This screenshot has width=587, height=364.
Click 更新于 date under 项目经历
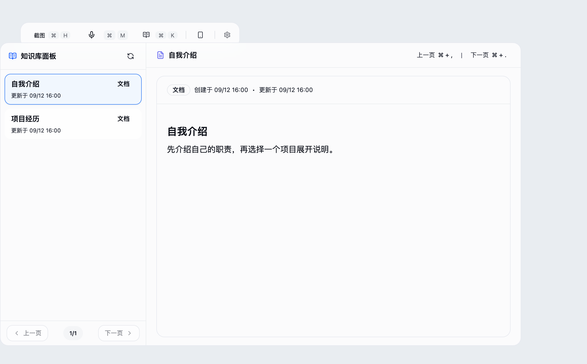(36, 130)
